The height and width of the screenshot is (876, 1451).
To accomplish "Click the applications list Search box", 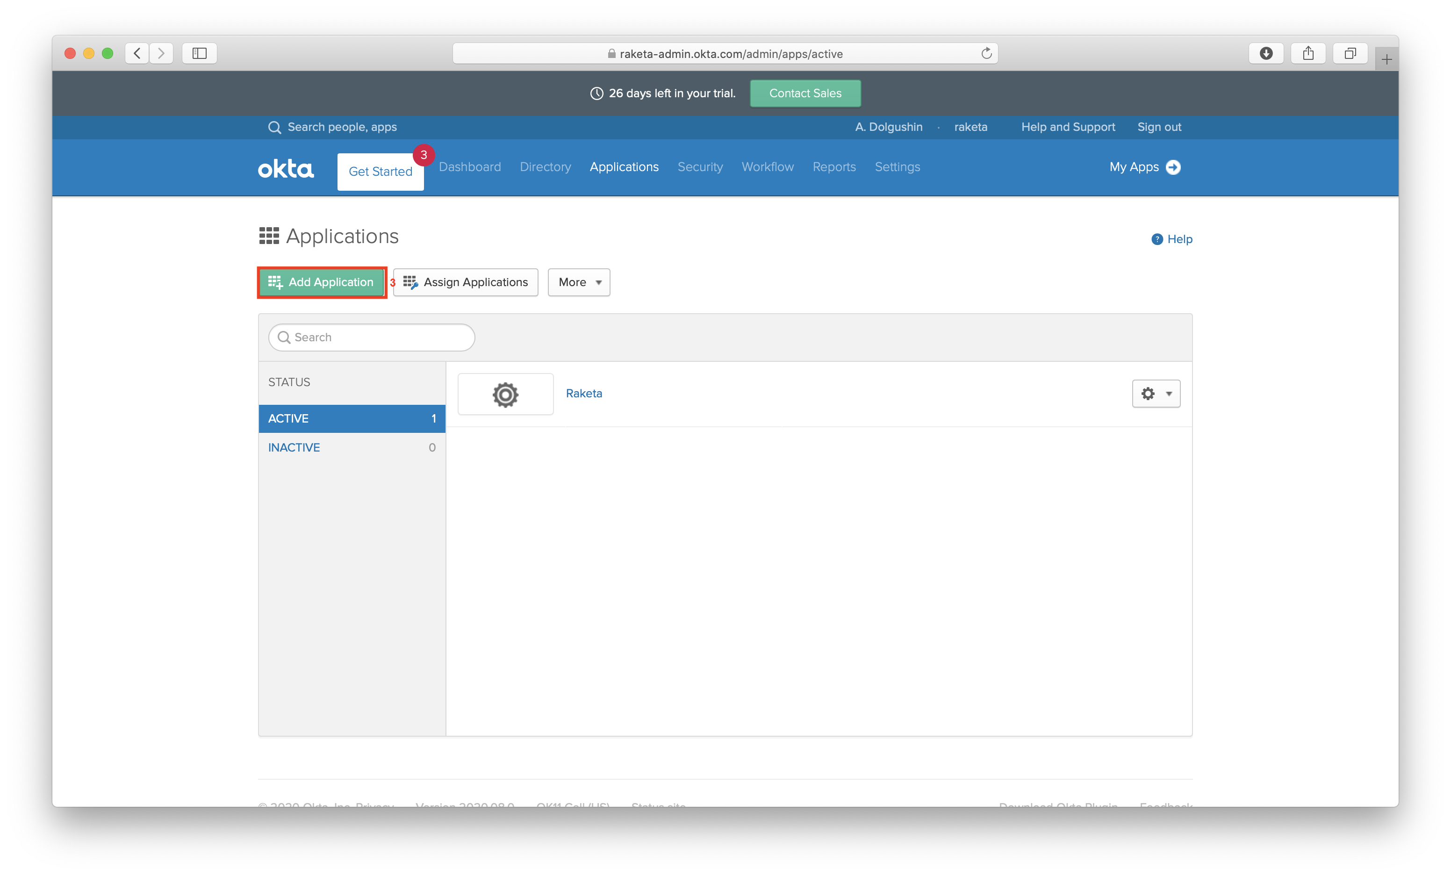I will [372, 337].
